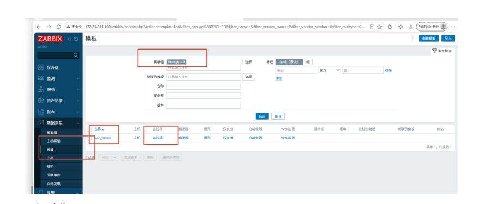Click the 数据采集 data collection icon

pyautogui.click(x=41, y=123)
